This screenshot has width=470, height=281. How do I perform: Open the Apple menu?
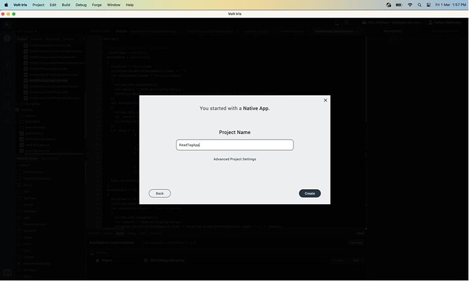pos(6,5)
